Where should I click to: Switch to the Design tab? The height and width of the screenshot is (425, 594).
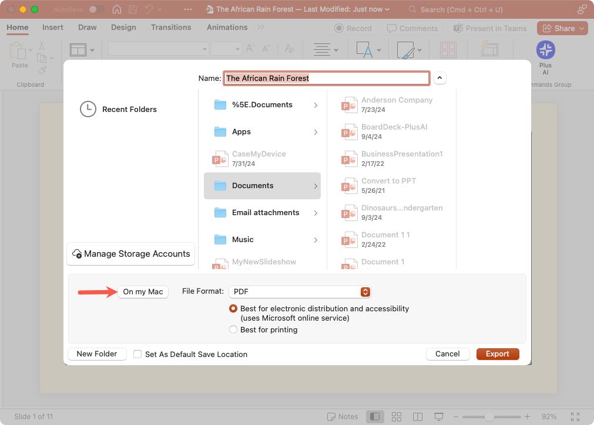[123, 27]
